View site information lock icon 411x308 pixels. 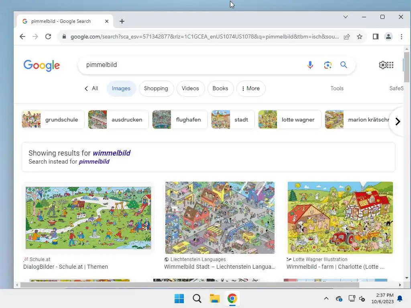pyautogui.click(x=64, y=36)
